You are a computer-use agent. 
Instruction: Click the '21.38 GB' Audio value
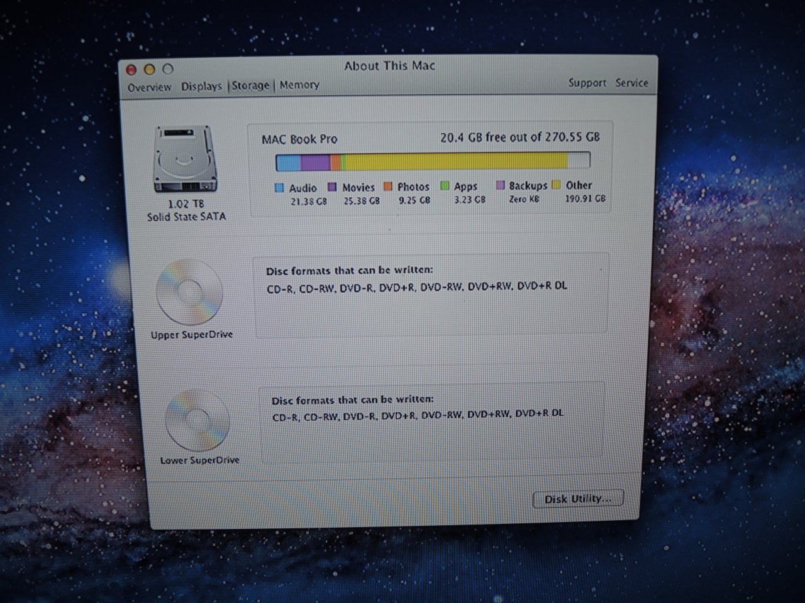pos(308,202)
